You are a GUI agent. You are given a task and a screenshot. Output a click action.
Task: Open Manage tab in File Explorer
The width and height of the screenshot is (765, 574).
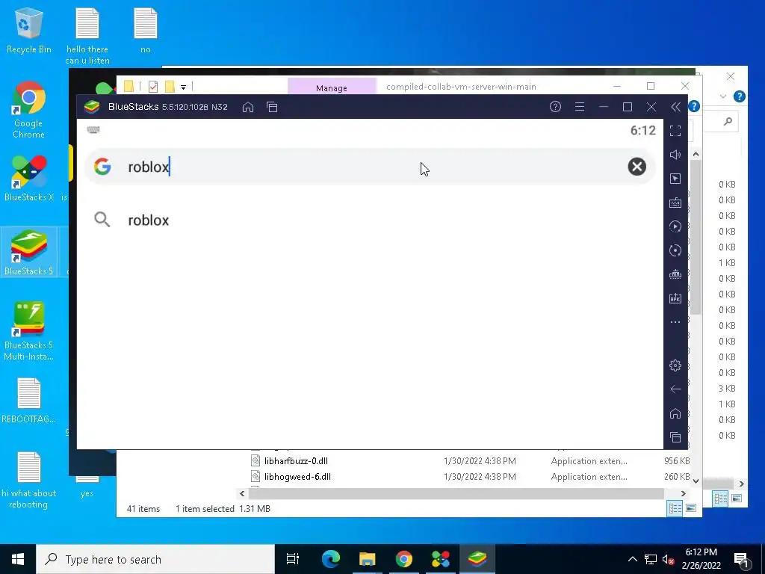click(x=332, y=88)
